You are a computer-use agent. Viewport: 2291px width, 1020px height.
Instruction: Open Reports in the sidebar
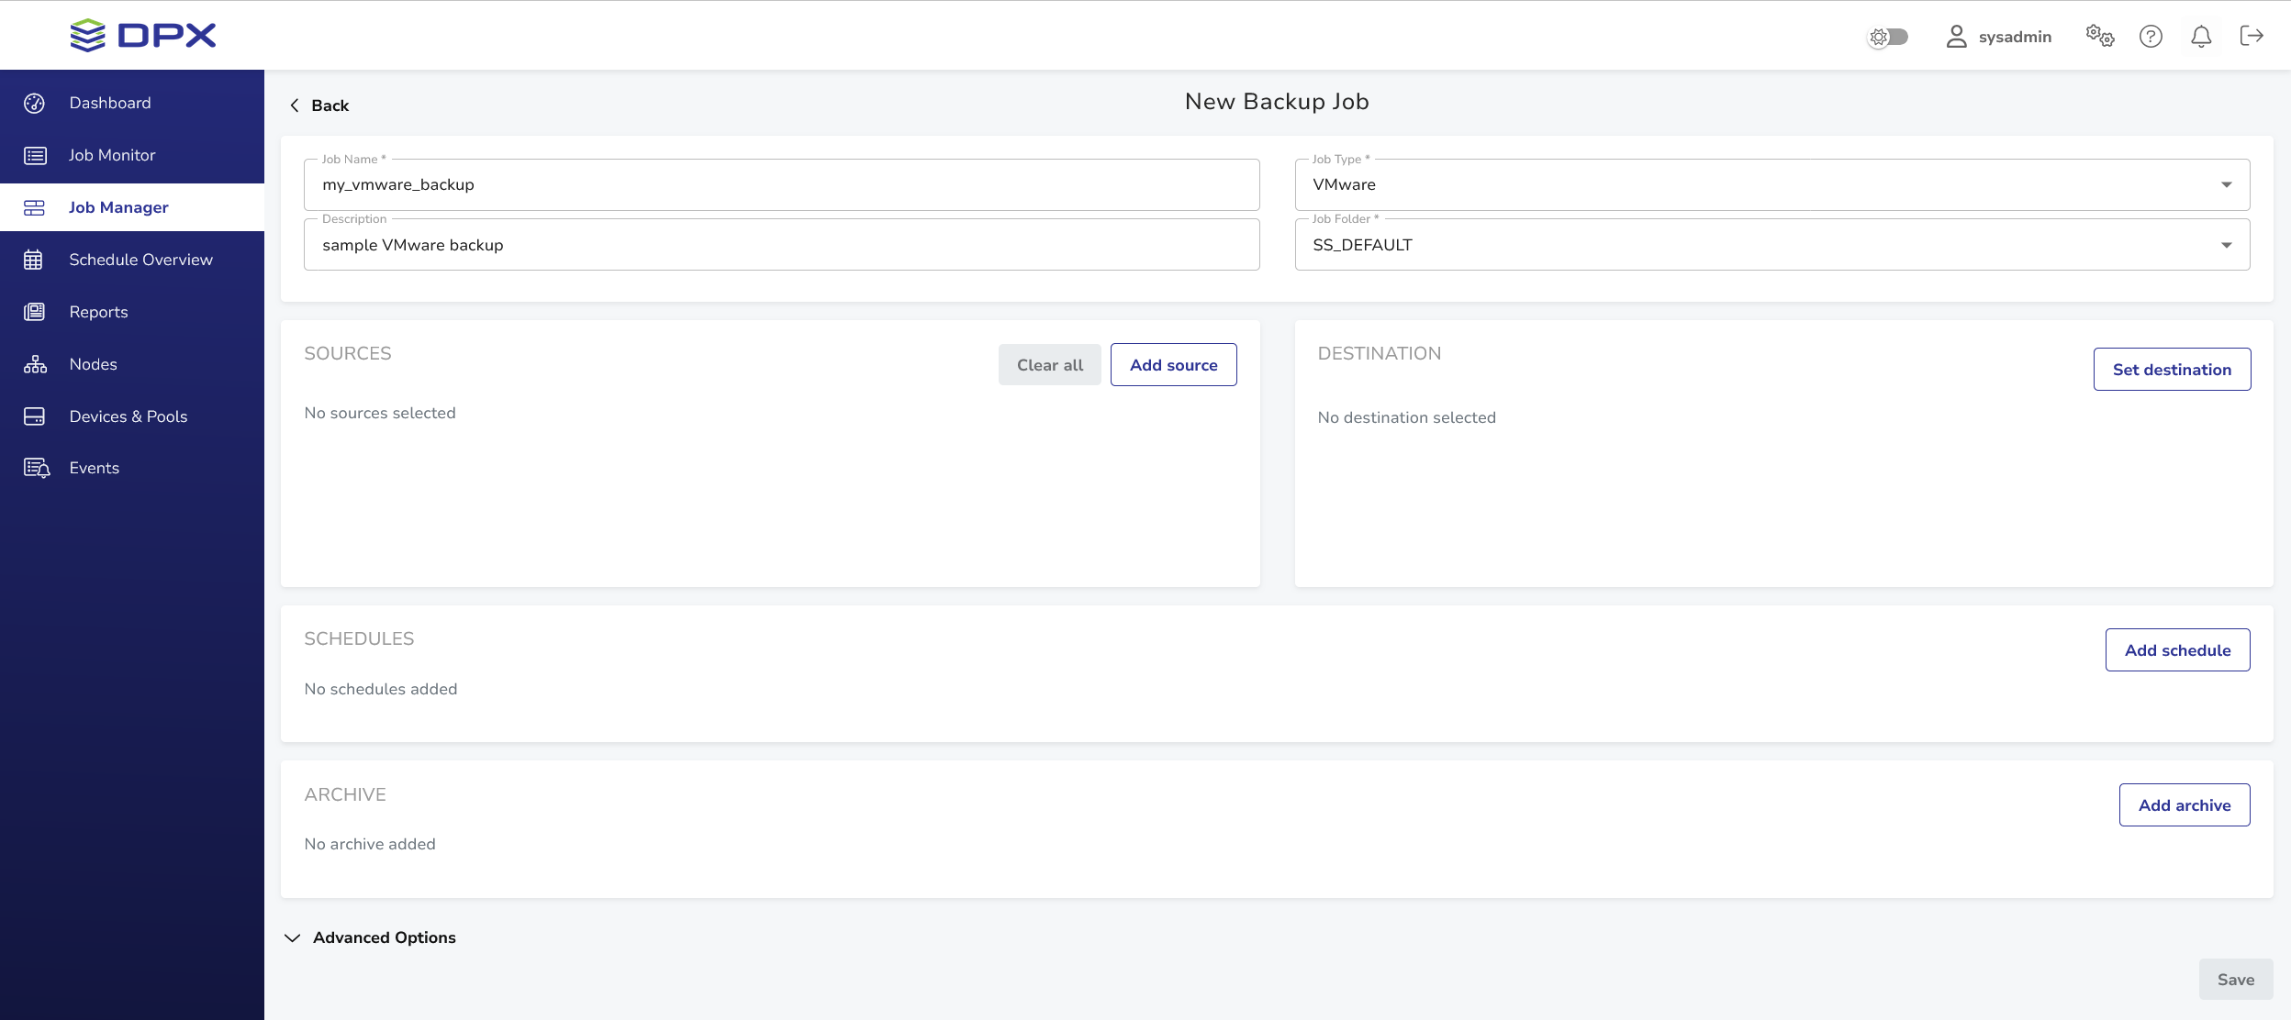(98, 312)
